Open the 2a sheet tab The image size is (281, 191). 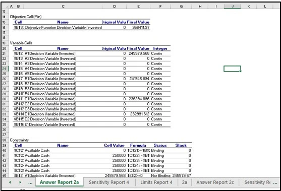[x=185, y=182]
